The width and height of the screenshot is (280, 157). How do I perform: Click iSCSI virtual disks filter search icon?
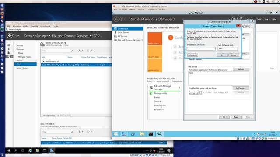[x=72, y=51]
